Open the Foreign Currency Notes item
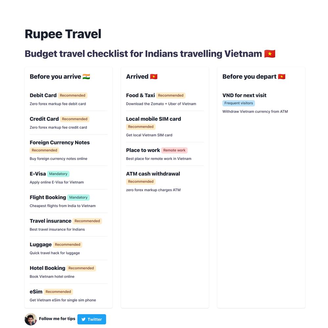This screenshot has width=328, height=328. click(69, 150)
